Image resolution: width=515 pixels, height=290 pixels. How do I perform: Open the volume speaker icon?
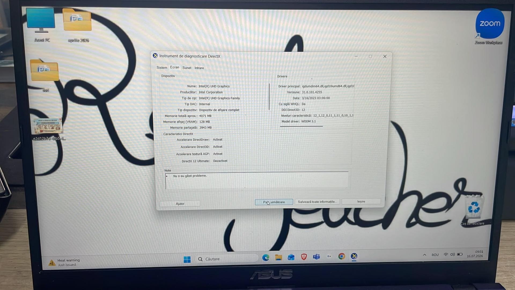[453, 254]
